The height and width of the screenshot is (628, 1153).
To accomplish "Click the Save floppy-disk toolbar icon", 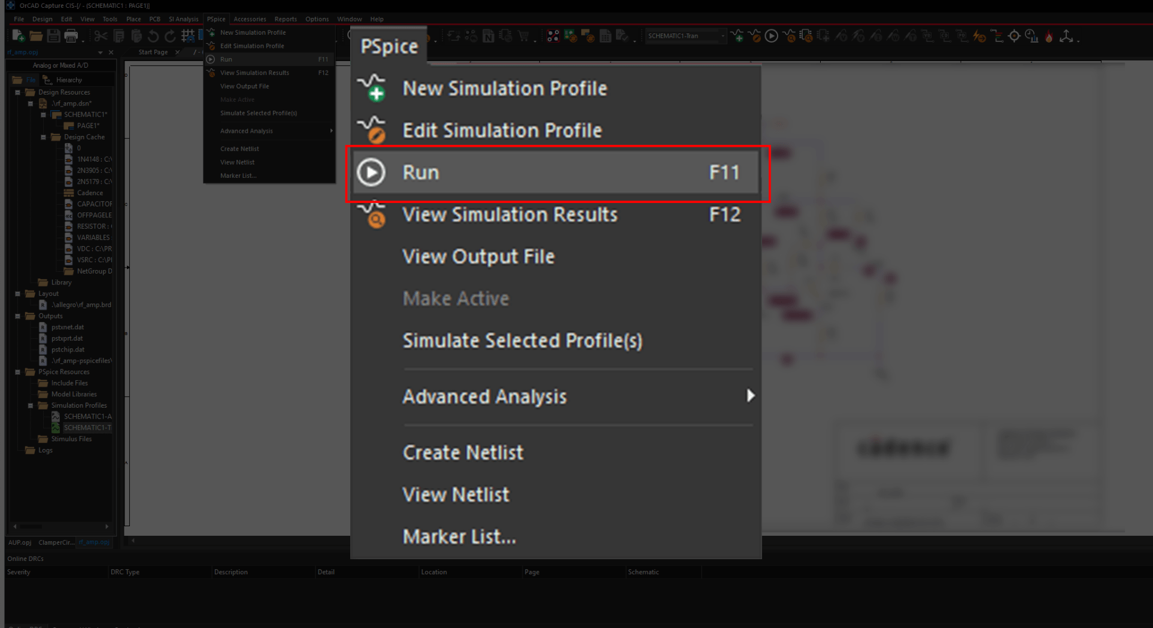I will 53,37.
